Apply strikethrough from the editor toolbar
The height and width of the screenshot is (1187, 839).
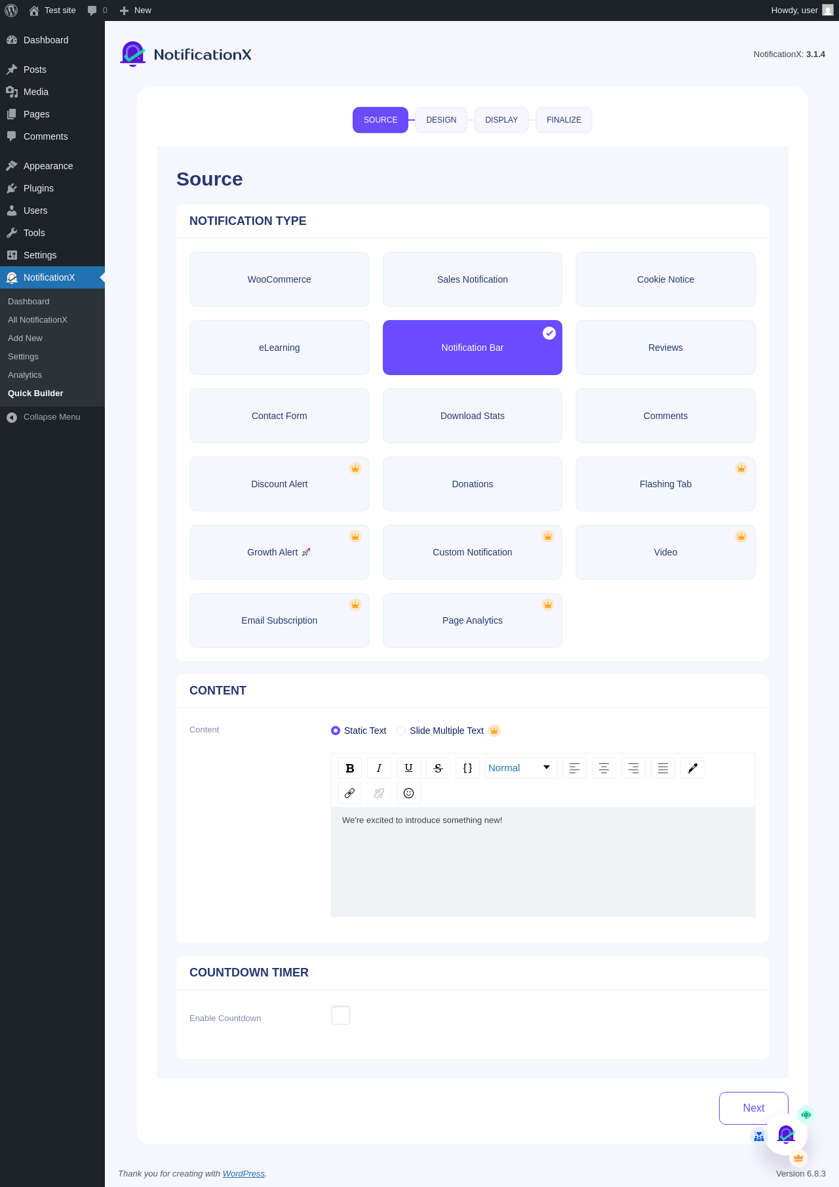[x=438, y=768]
